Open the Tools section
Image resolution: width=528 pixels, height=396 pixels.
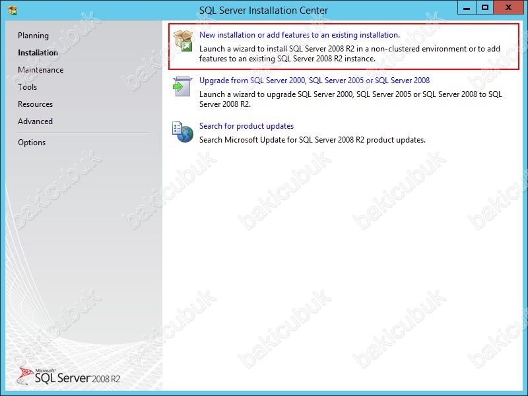coord(28,87)
